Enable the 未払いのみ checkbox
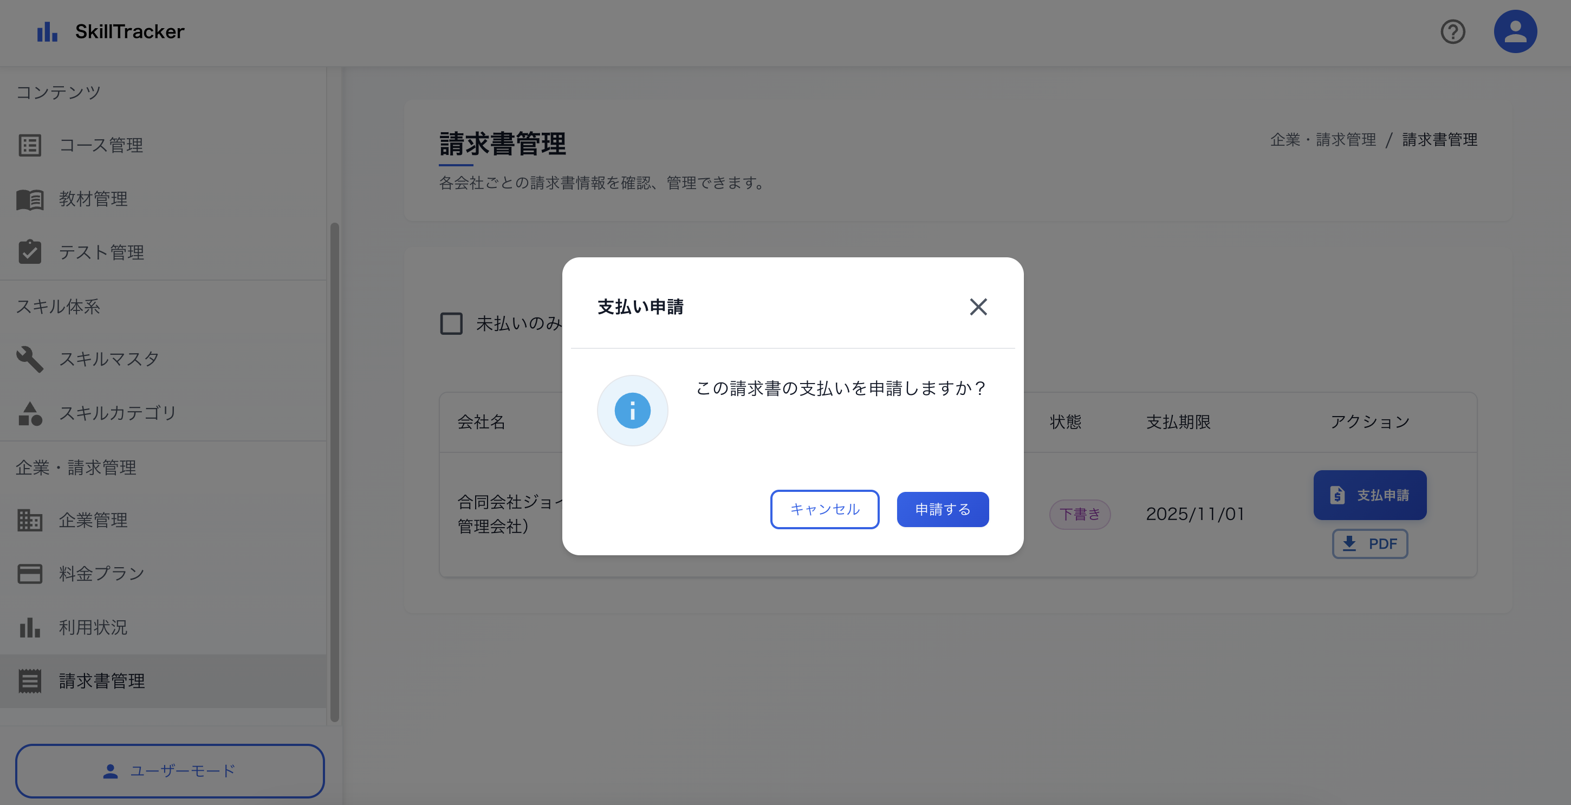The height and width of the screenshot is (805, 1571). tap(451, 324)
